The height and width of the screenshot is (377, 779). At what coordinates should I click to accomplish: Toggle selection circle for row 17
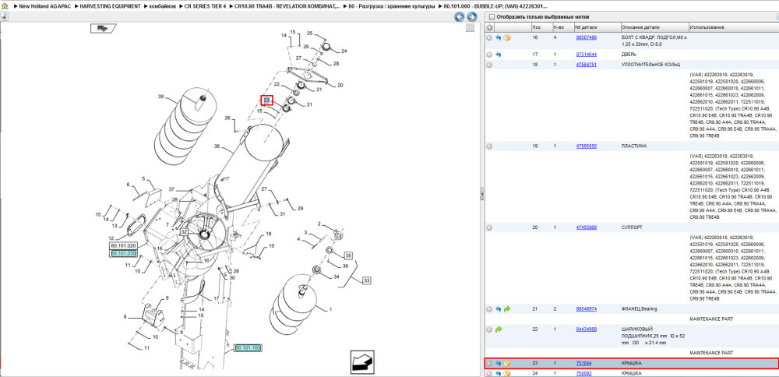click(489, 55)
